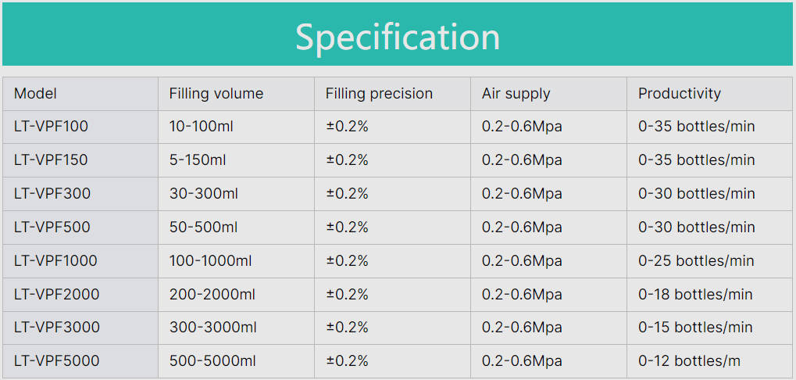Select the LT-VPF100 model cell
Viewport: 796px width, 380px height.
pos(51,127)
